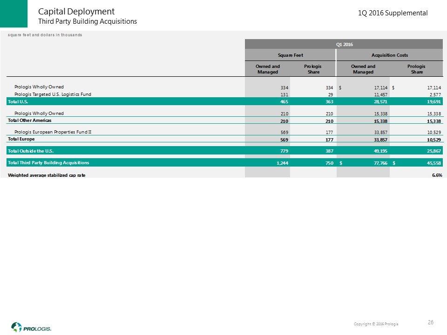Click the teal square in the top-left corner
The width and height of the screenshot is (447, 335).
point(14,14)
